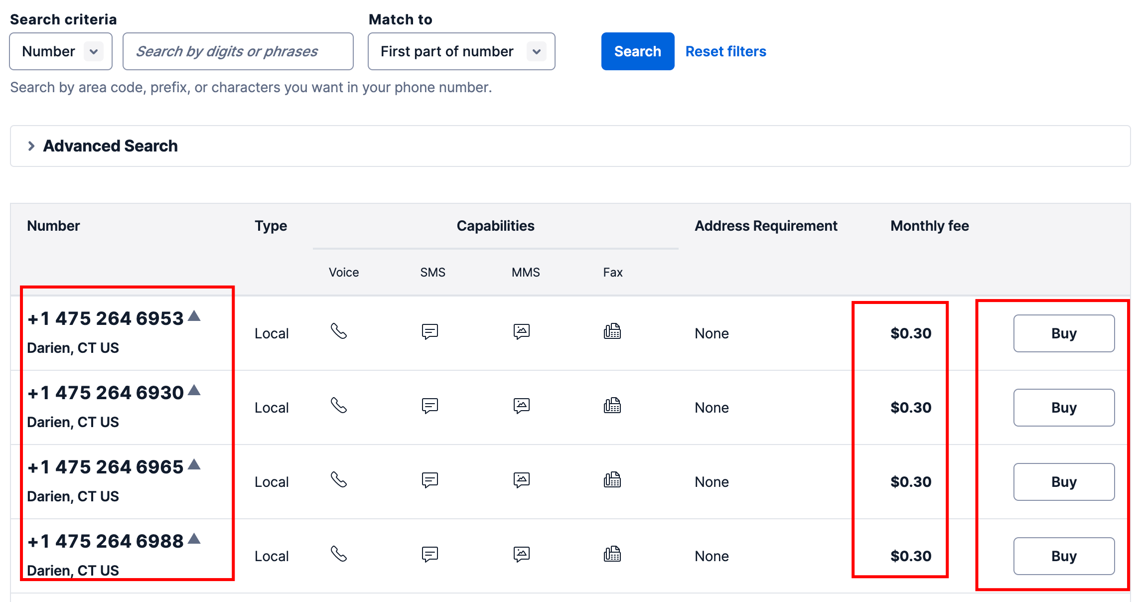Select the phone number +1 475 264 6930

(x=106, y=393)
